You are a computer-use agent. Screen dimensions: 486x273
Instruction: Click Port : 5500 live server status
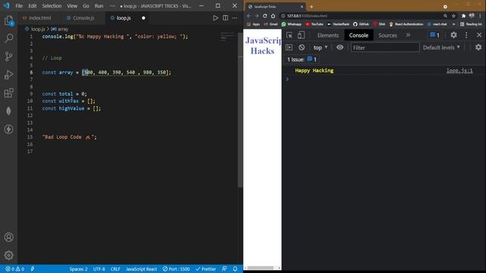[176, 269]
